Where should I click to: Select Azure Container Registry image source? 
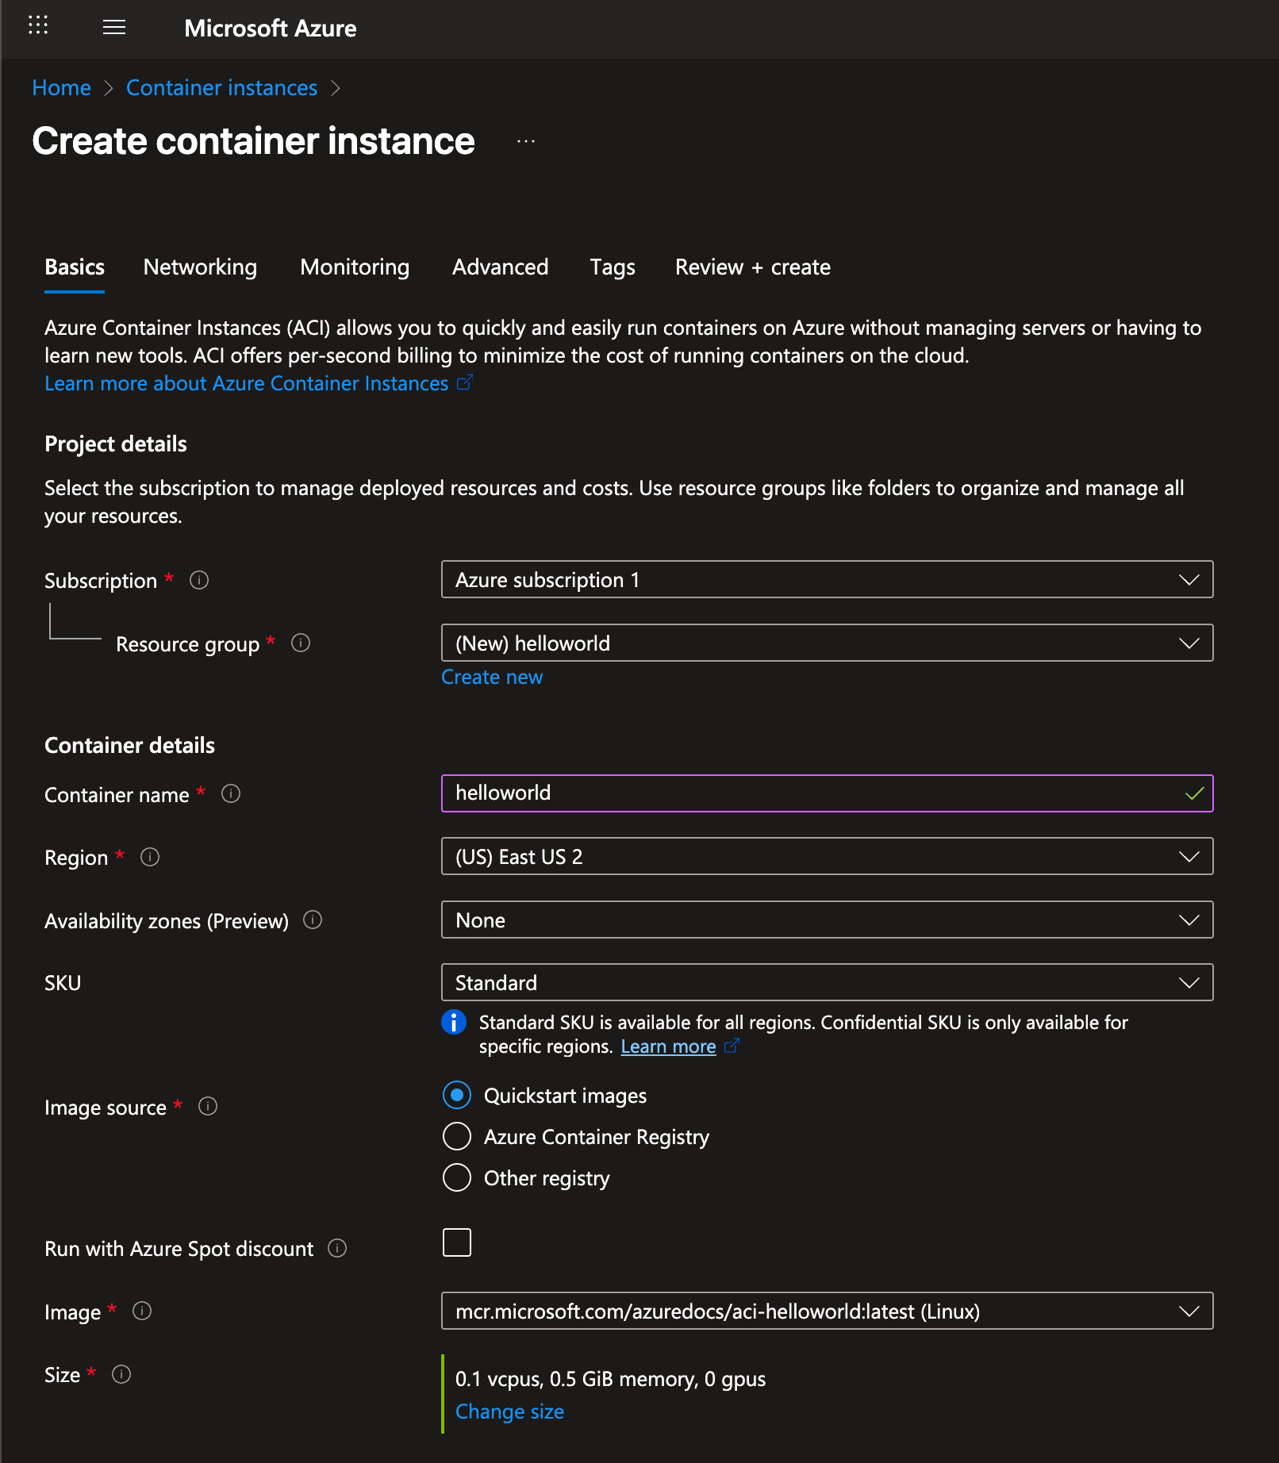[x=457, y=1136]
